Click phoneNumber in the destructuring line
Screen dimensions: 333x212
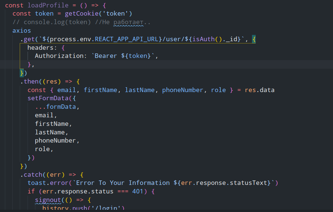pos(182,90)
